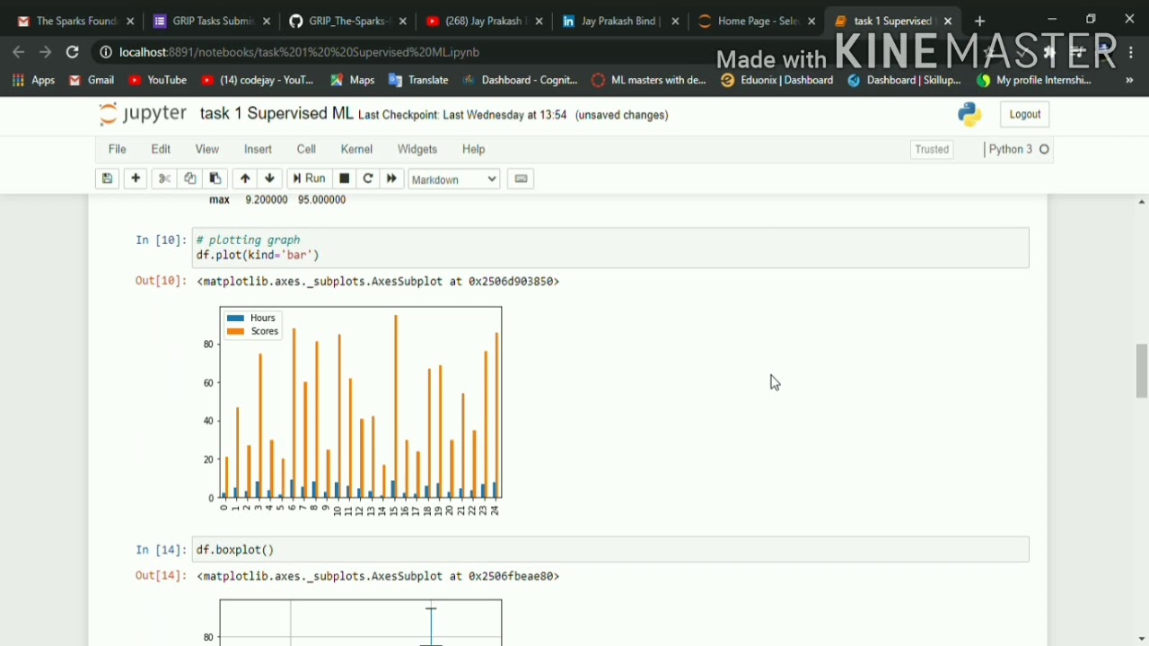Click the Python 3 kernel status circle
Screen dimensions: 1149x646
[x=1044, y=150]
